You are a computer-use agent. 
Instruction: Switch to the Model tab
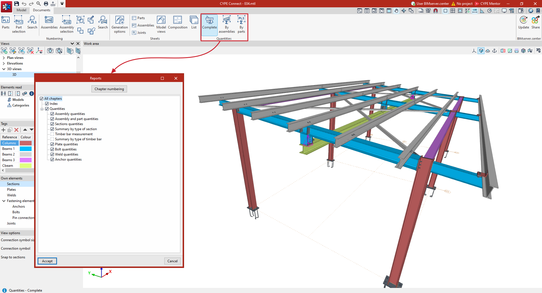21,10
